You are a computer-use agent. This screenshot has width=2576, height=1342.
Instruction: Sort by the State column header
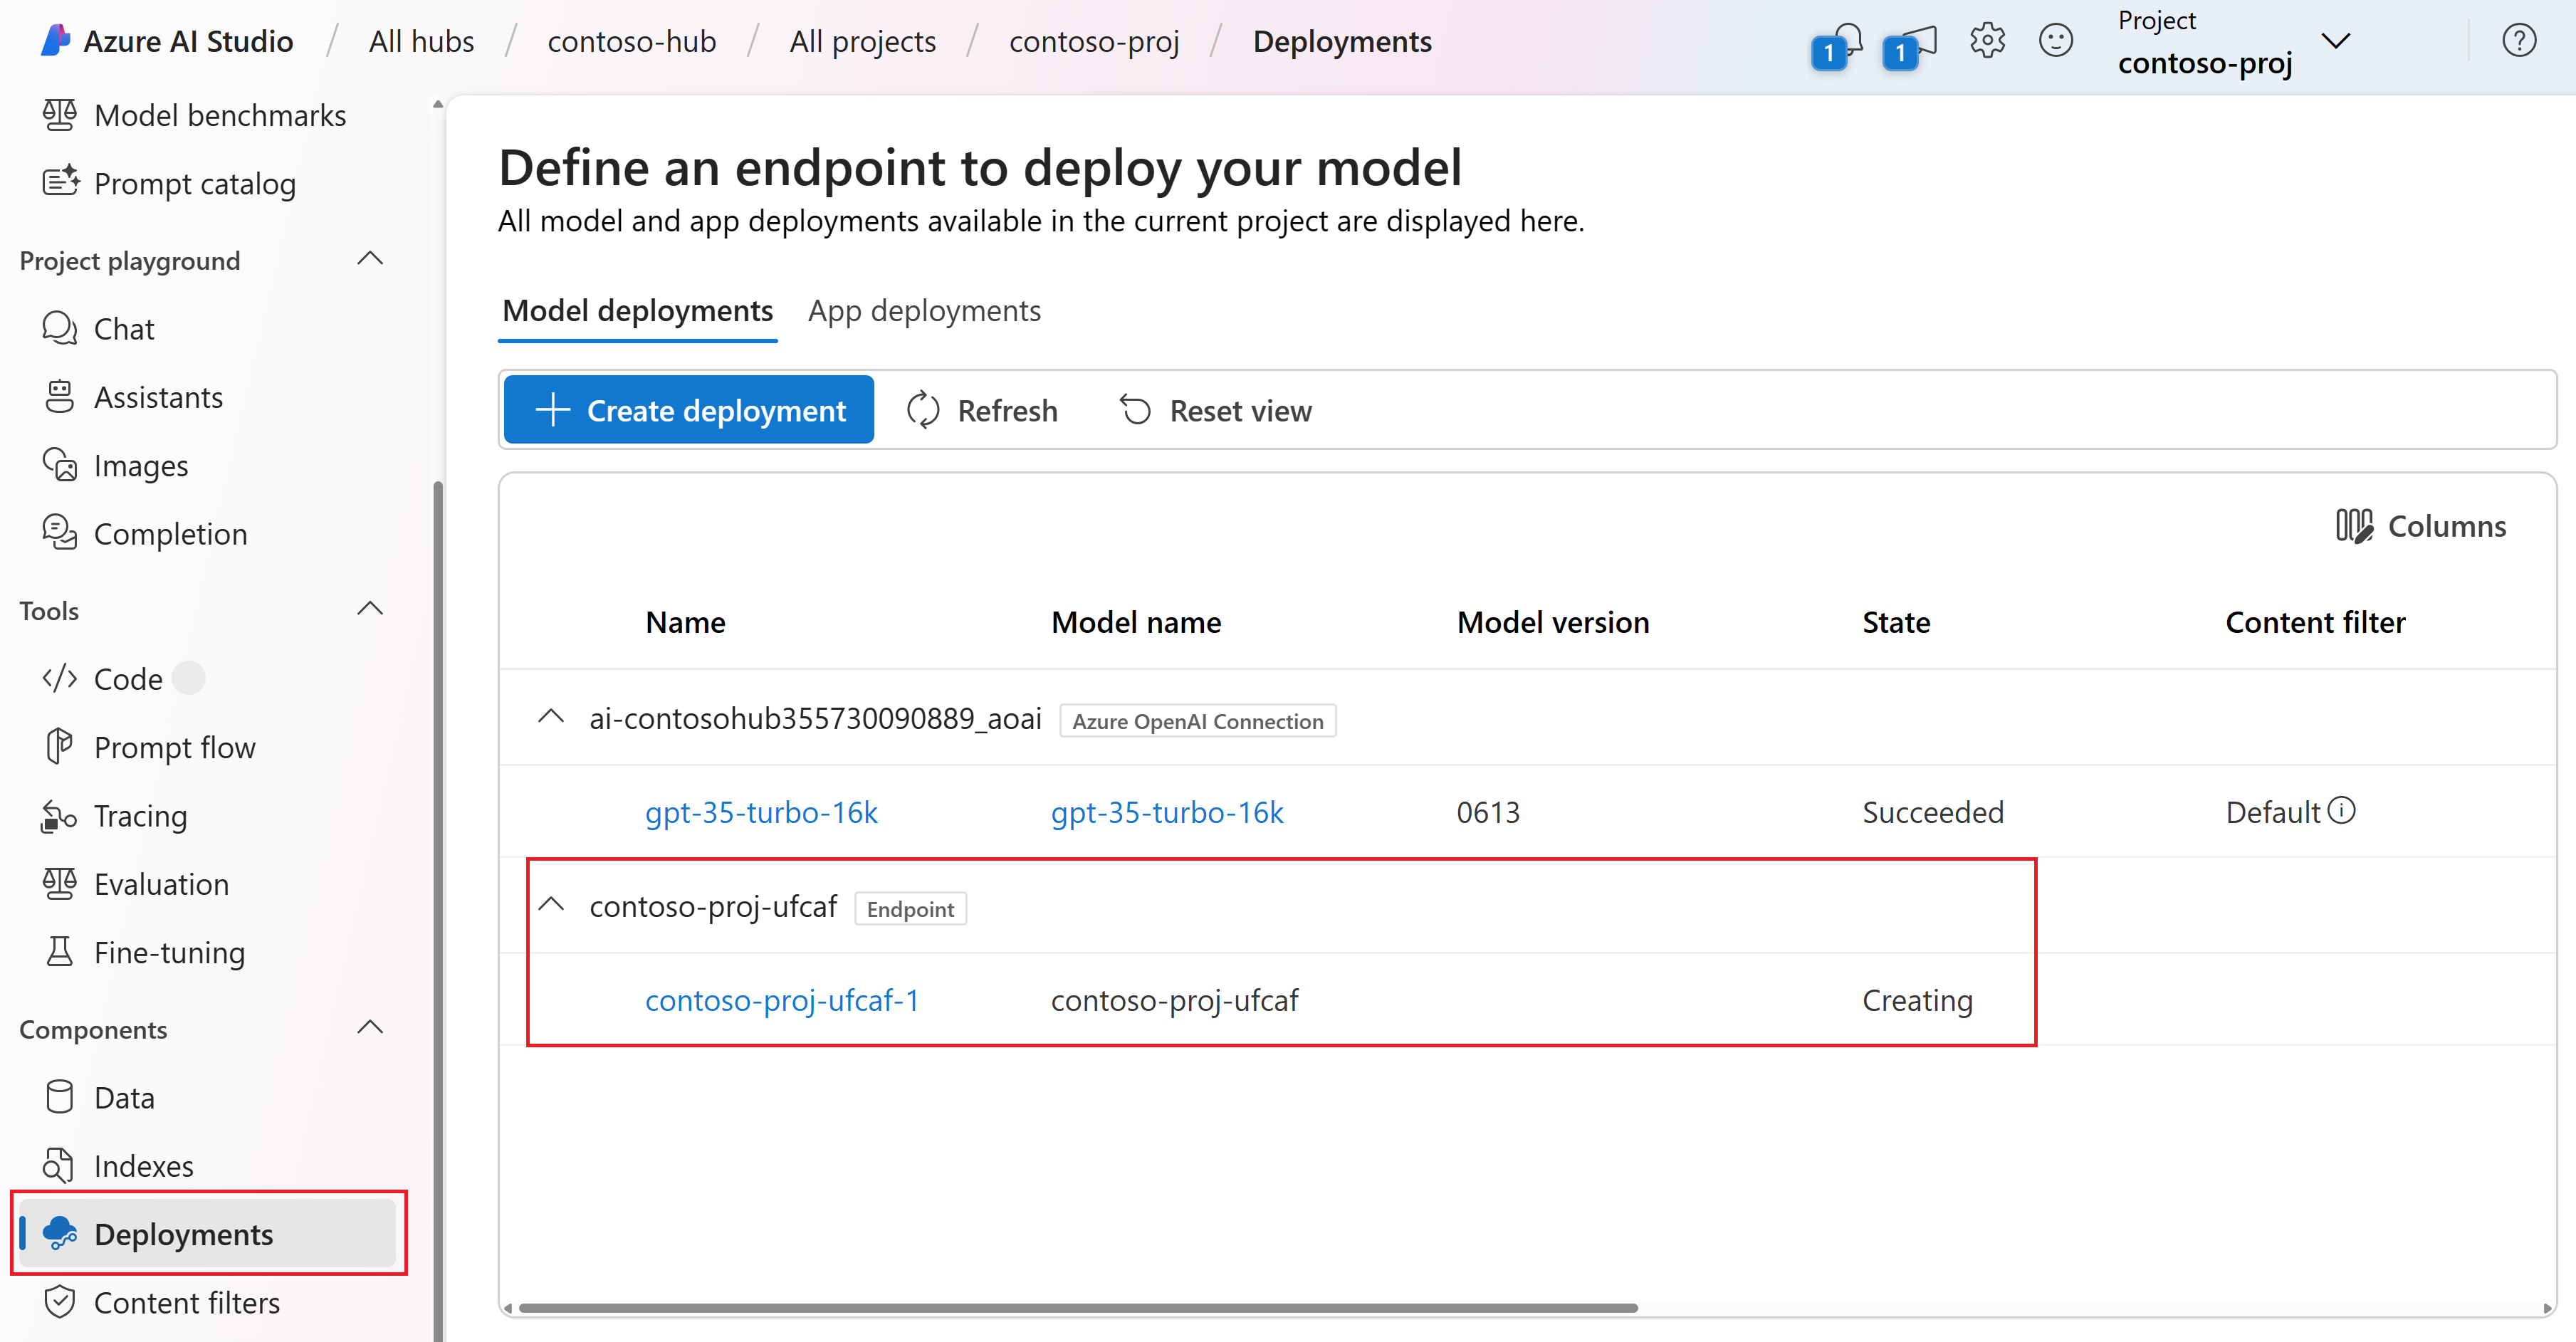pos(1896,622)
